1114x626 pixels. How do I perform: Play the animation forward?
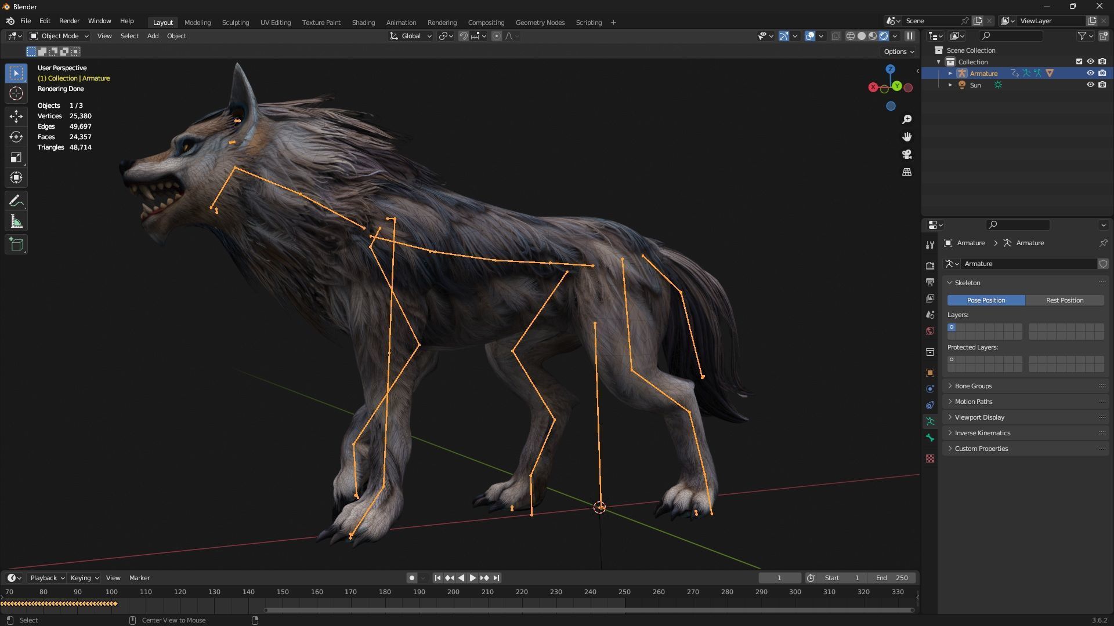tap(472, 578)
